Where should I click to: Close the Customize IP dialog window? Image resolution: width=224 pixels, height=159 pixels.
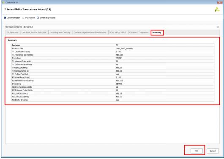click(x=220, y=3)
